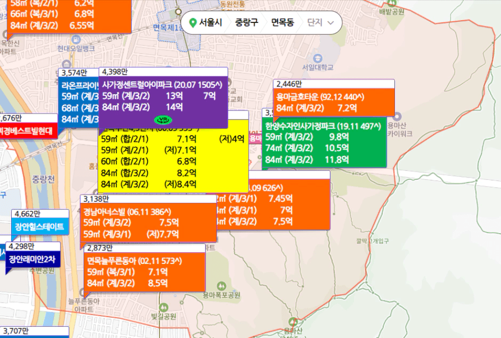This screenshot has width=501, height=338.
Task: Open the 단지 complex dropdown
Action: (x=322, y=23)
